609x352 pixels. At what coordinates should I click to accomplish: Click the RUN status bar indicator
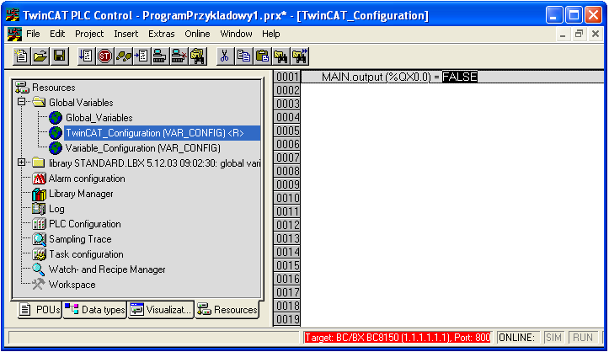pos(583,338)
